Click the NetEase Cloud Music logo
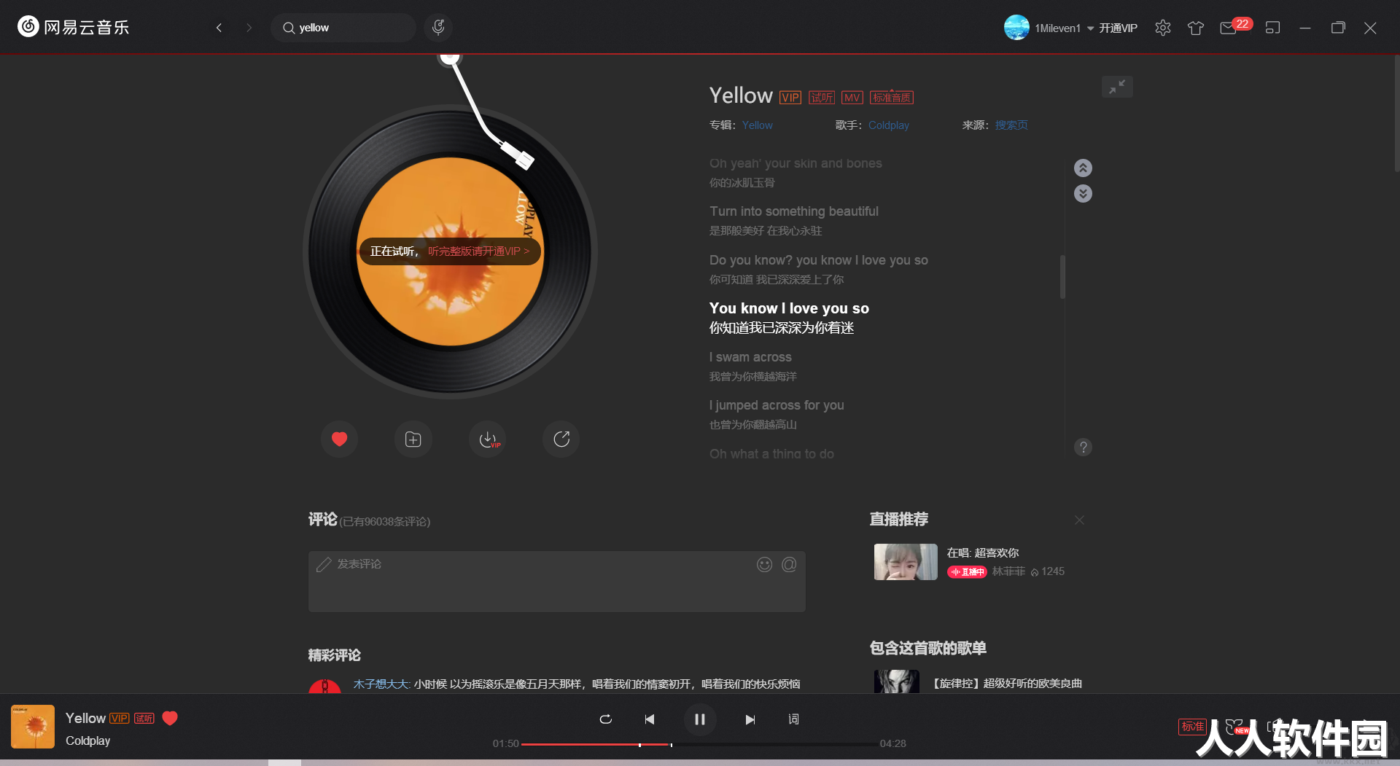Image resolution: width=1400 pixels, height=766 pixels. pos(73,27)
